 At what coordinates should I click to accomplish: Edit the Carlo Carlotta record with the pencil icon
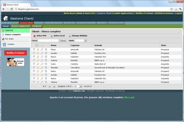click(x=38, y=64)
